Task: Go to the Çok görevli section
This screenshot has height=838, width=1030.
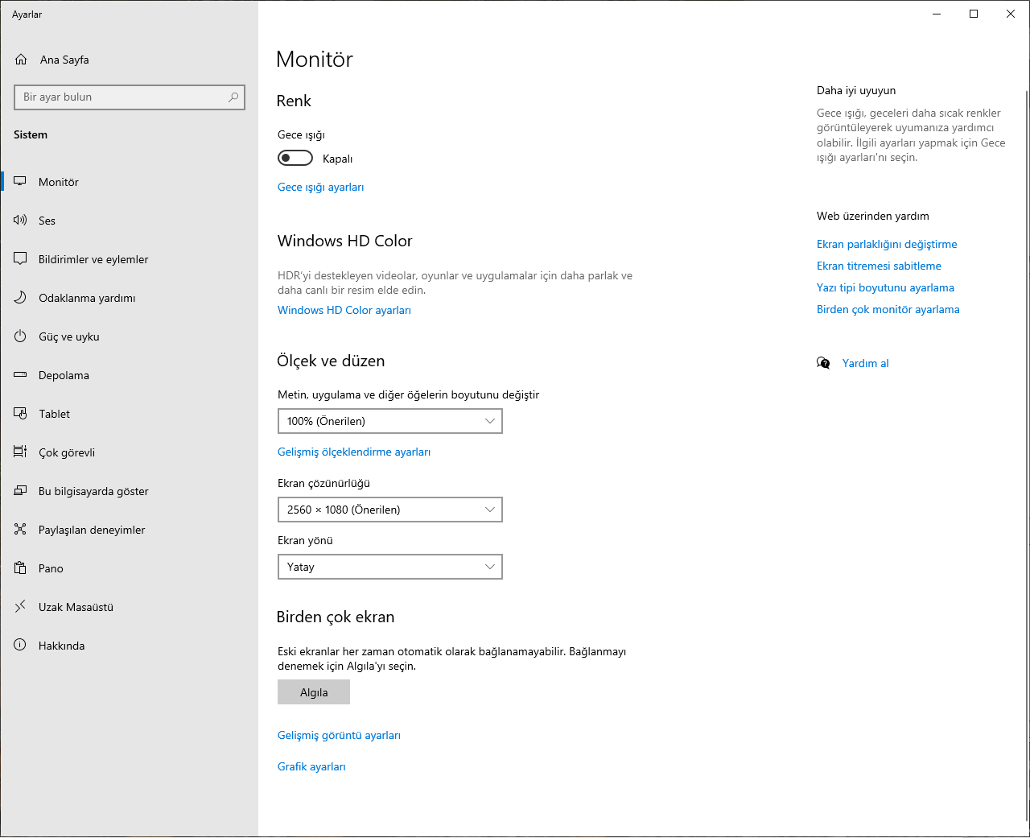Action: pos(67,452)
